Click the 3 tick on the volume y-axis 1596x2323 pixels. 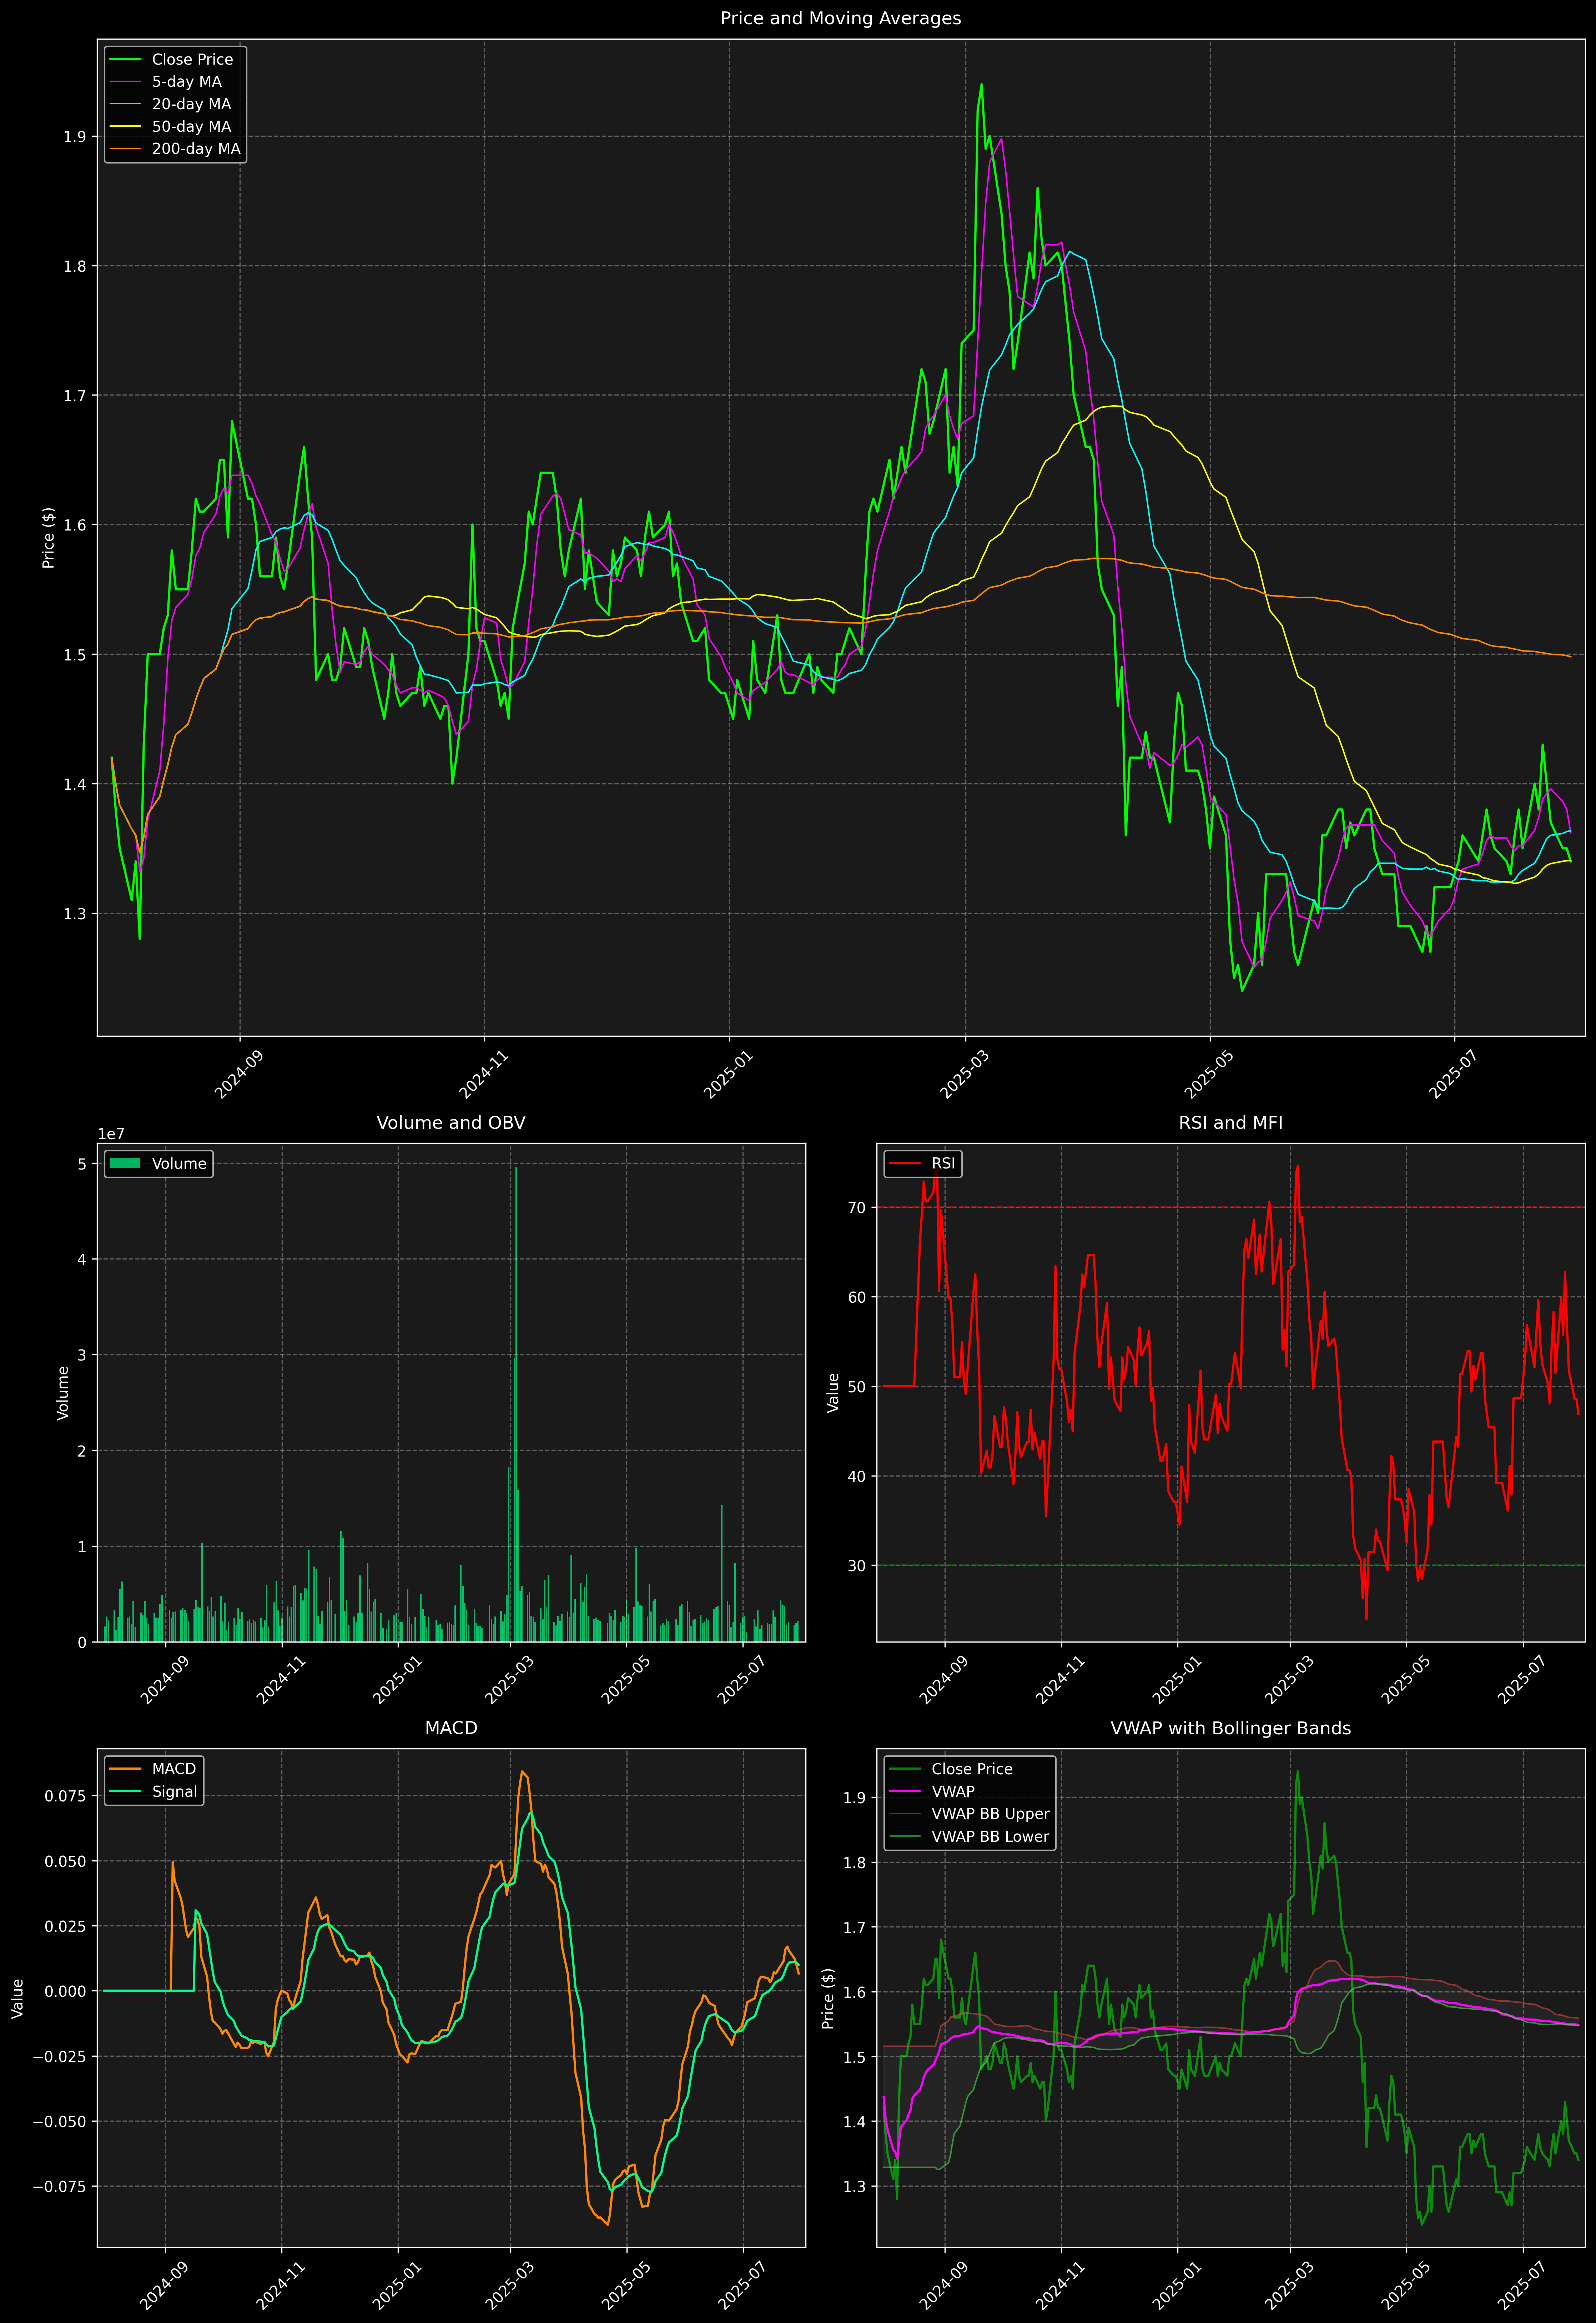82,1355
